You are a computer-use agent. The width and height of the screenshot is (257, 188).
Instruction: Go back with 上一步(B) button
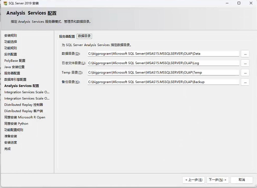click(x=194, y=180)
